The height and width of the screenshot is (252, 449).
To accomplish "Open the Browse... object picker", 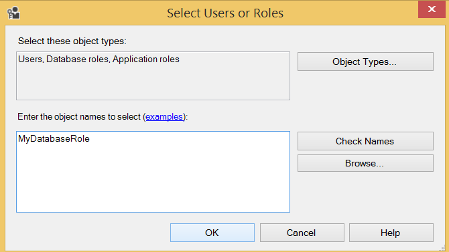I will (365, 163).
